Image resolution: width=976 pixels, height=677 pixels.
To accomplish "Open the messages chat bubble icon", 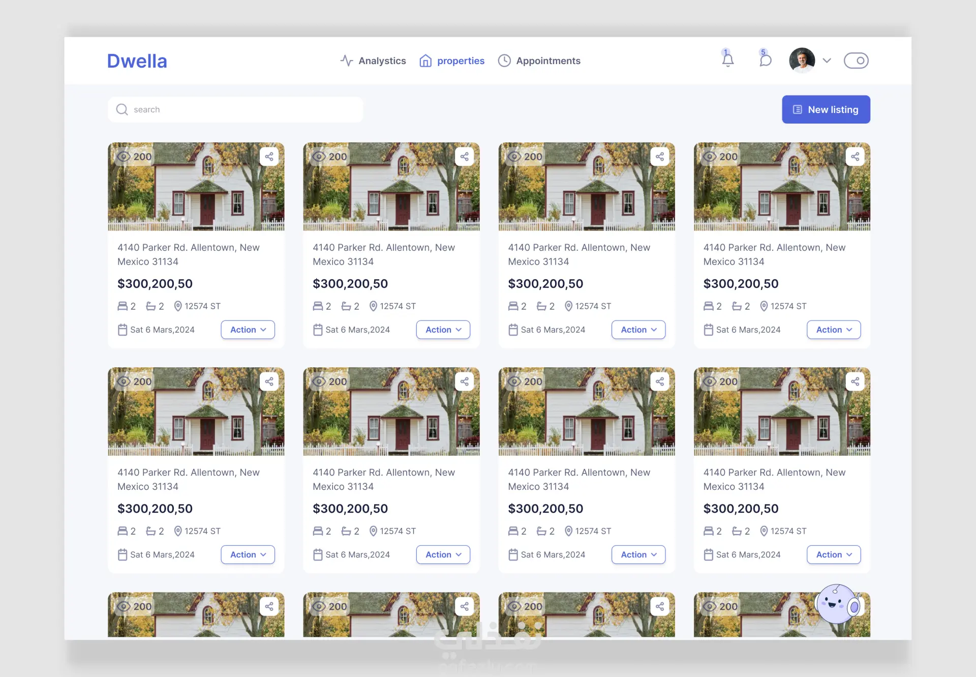I will tap(765, 60).
